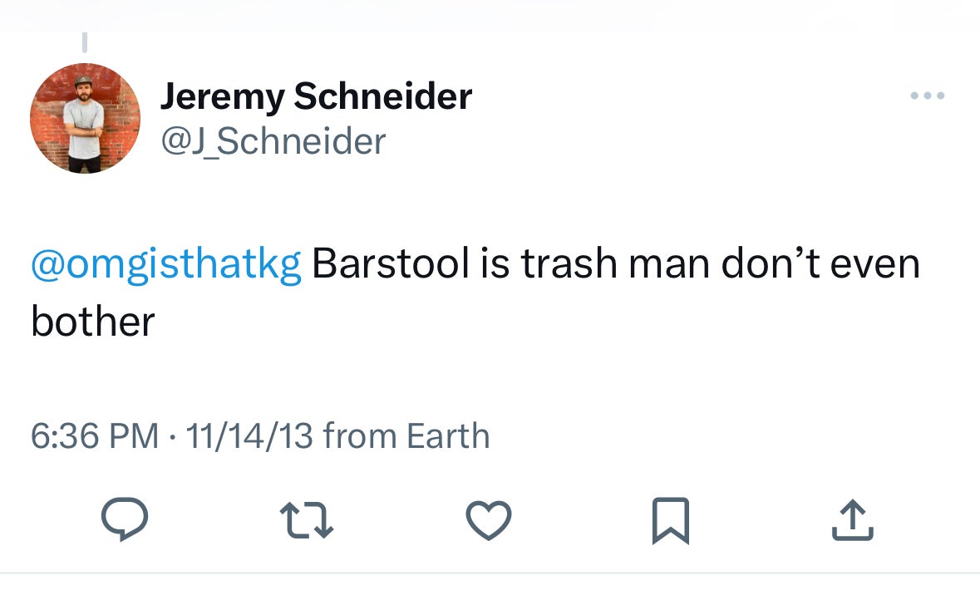
Task: Visit the @omgisthatkg mention
Action: pos(166,264)
